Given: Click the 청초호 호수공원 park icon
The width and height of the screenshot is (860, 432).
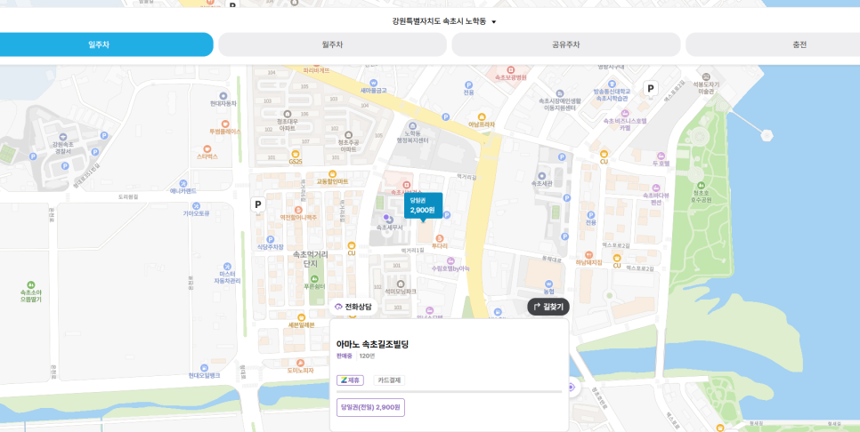Looking at the screenshot, I should pos(701,185).
